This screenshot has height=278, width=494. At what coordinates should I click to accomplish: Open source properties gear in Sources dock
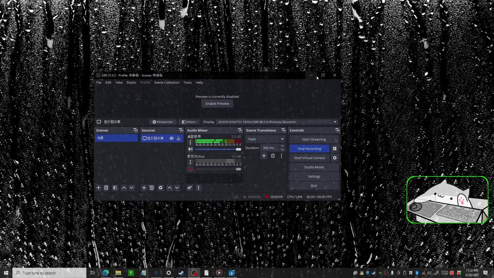[161, 188]
